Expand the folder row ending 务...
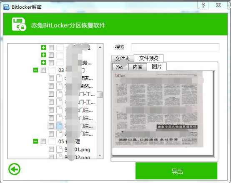The width and height of the screenshot is (231, 183). click(x=43, y=63)
